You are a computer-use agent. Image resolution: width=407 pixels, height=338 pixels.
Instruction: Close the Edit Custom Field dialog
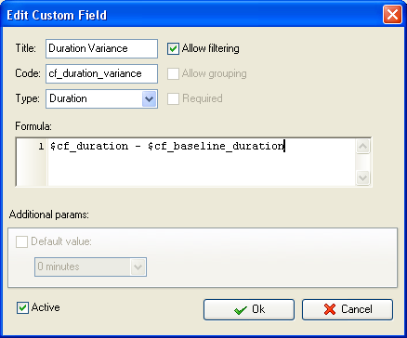pyautogui.click(x=392, y=14)
